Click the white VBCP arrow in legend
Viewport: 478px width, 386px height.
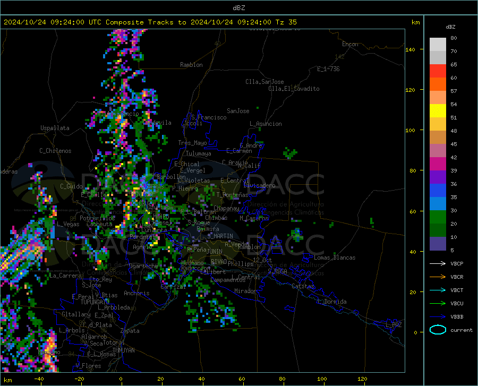pyautogui.click(x=438, y=263)
